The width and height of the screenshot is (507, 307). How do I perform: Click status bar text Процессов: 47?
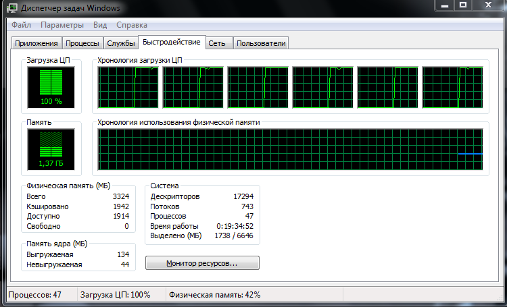click(x=34, y=295)
